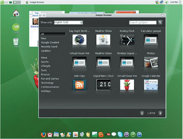Open Gmail from the dock
This screenshot has width=183, height=139.
click(x=50, y=134)
